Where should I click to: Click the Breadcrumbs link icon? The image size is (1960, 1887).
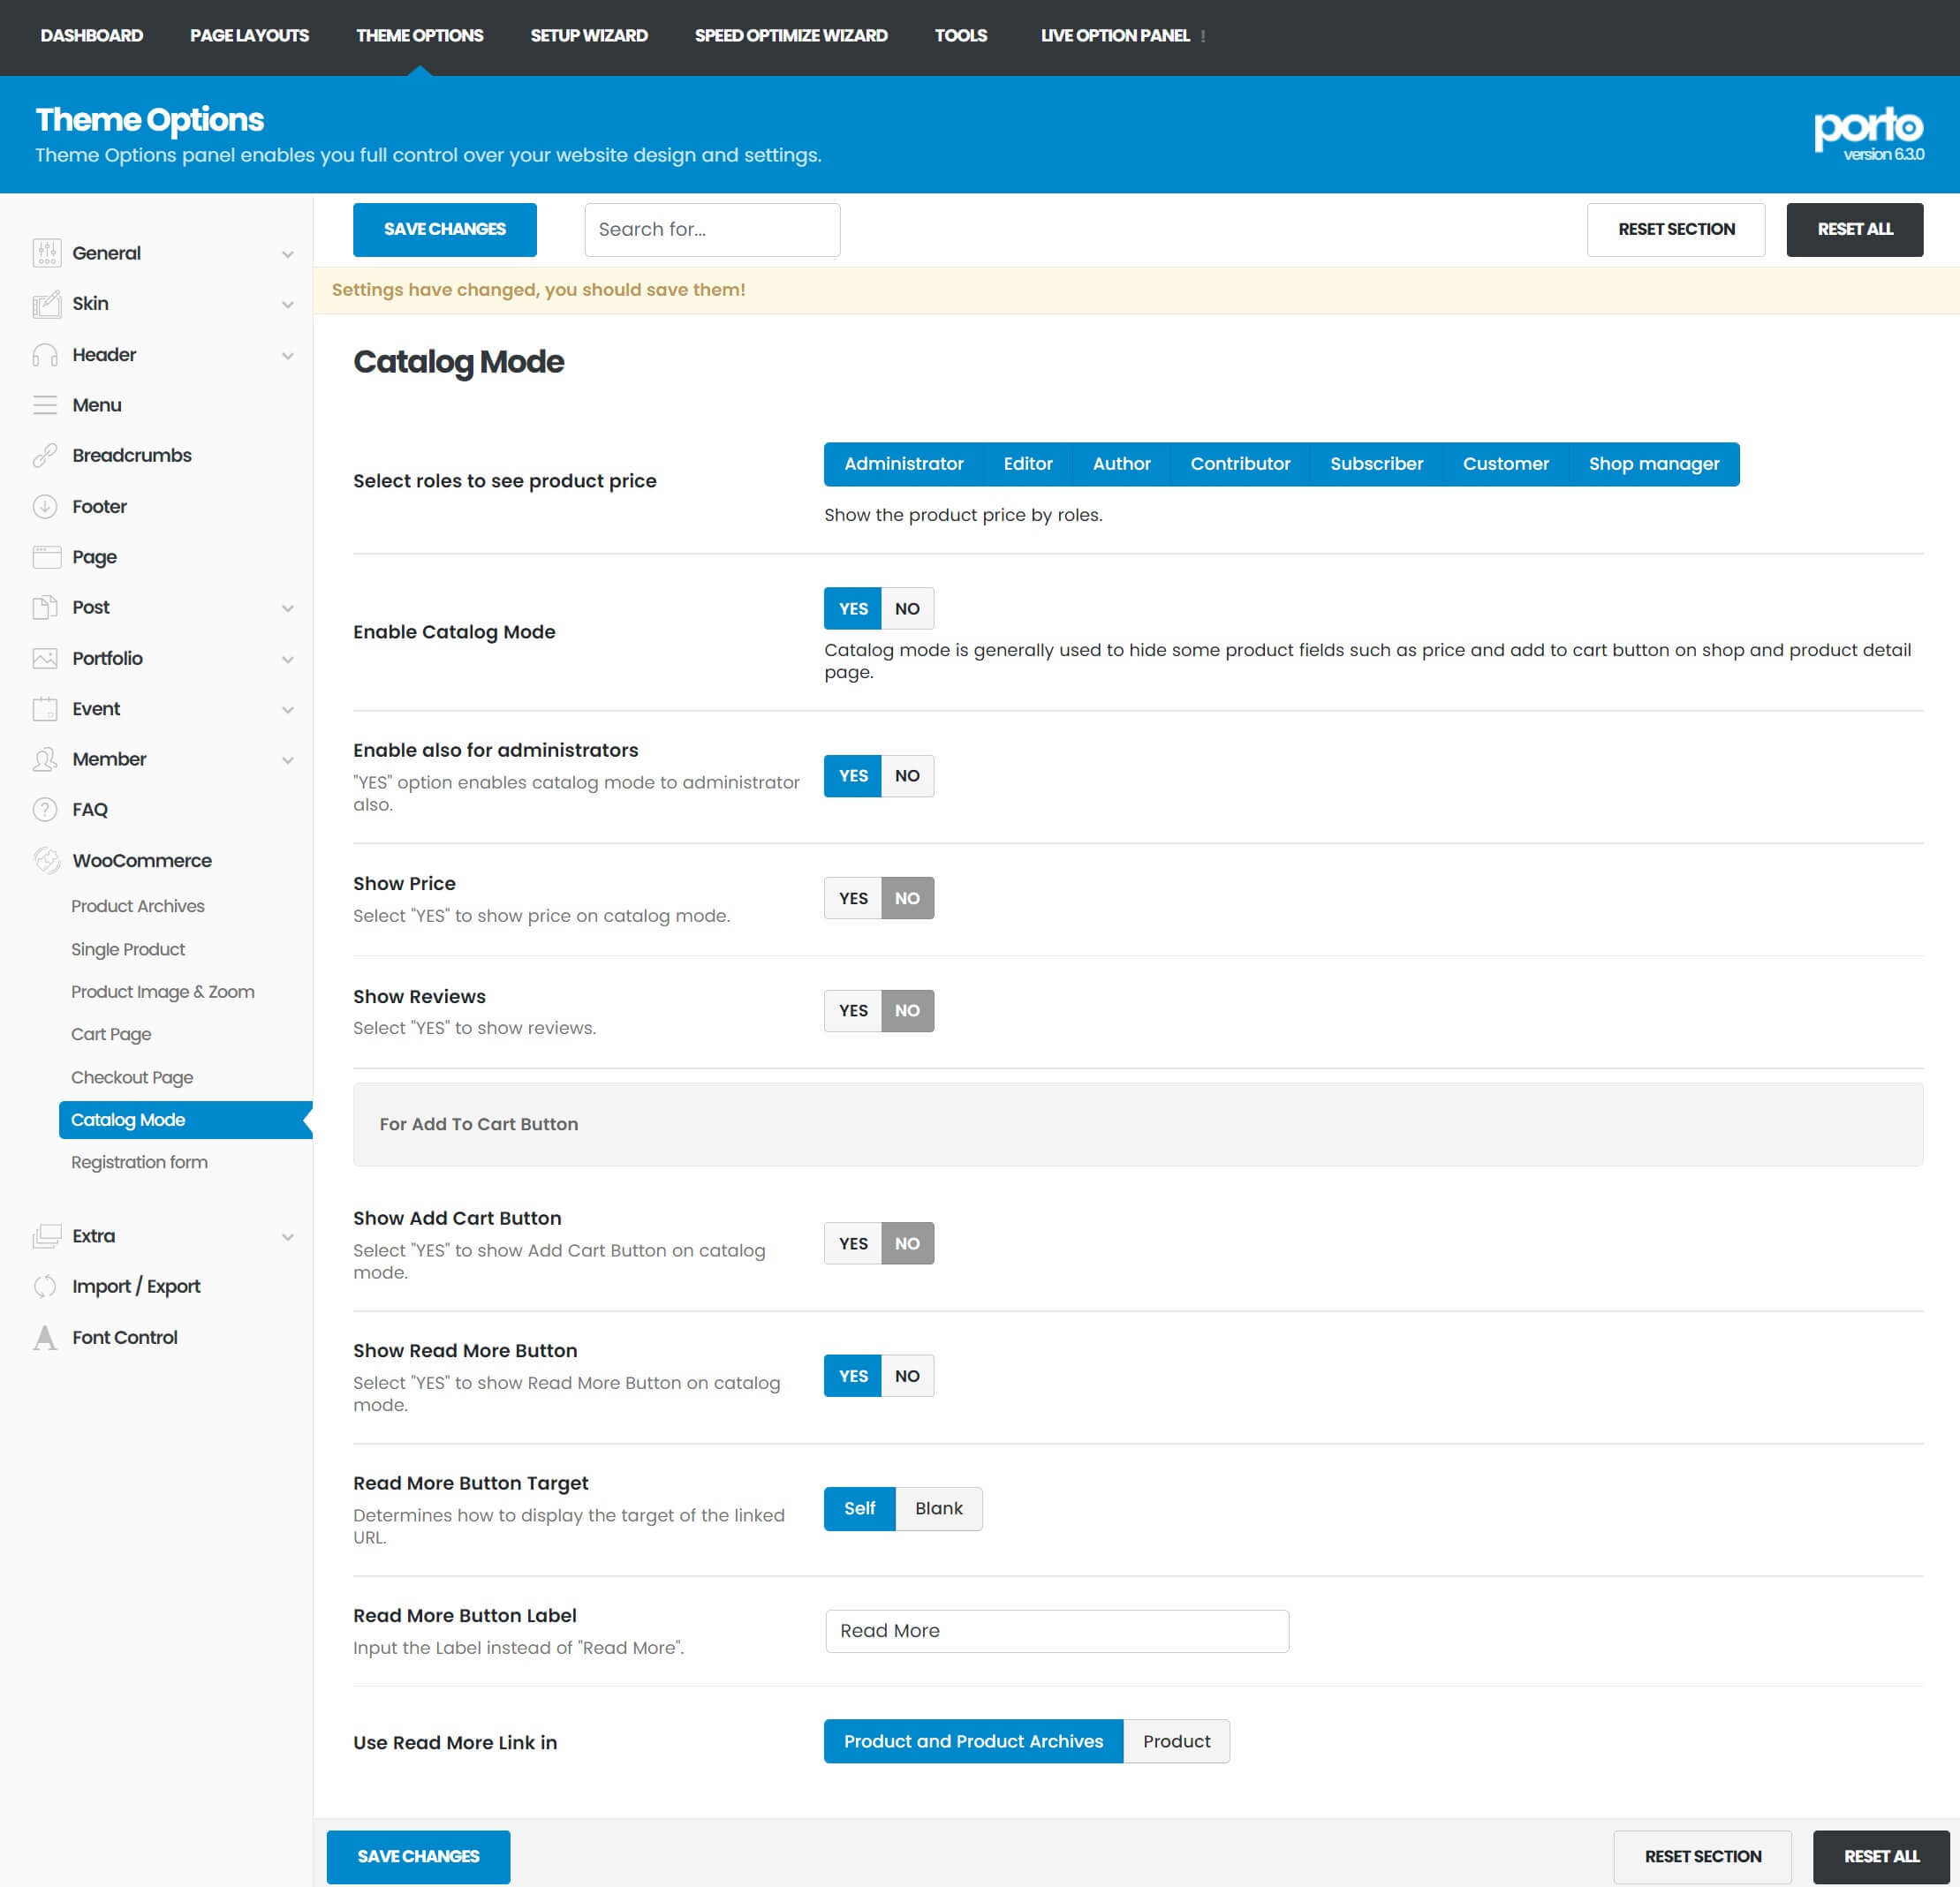click(x=46, y=456)
